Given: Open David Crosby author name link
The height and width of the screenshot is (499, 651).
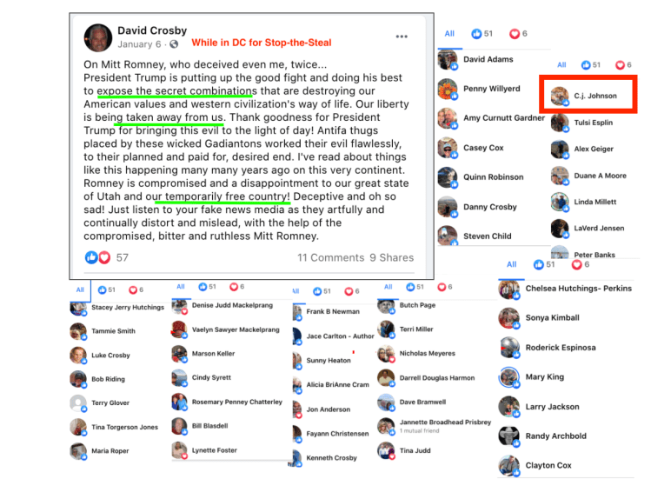Looking at the screenshot, I should [x=152, y=30].
